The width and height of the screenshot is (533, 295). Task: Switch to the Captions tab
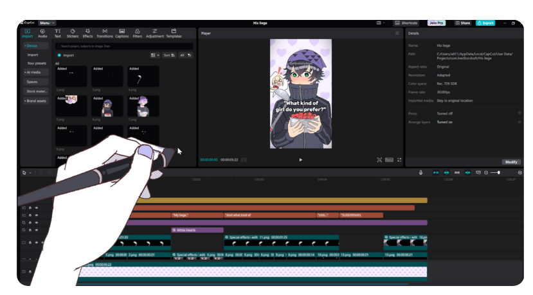click(x=122, y=33)
